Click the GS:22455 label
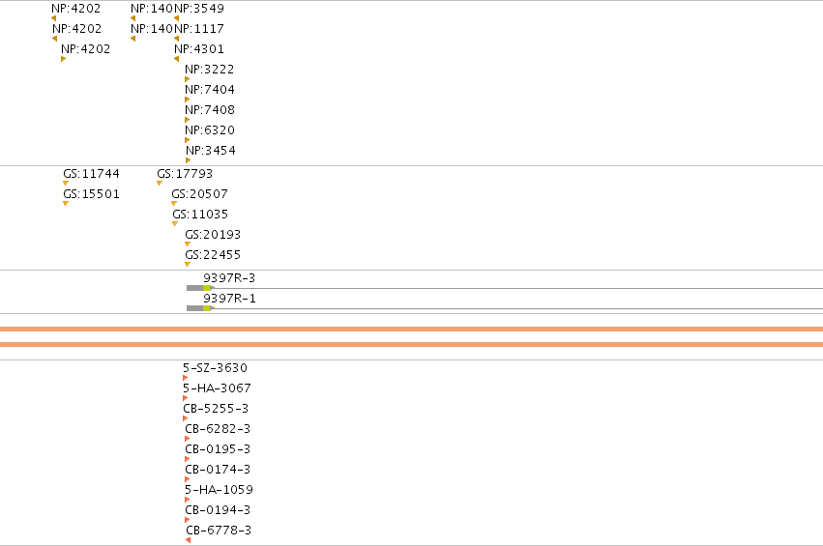The width and height of the screenshot is (823, 546). pos(213,255)
